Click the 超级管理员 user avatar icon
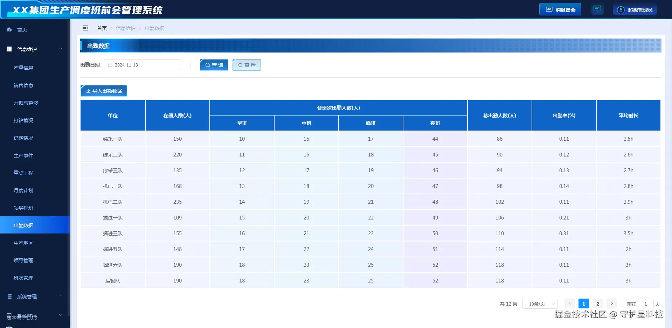Viewport: 672px width, 328px height. [621, 10]
